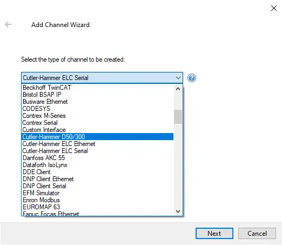This screenshot has height=245, width=282.
Task: Click the list scrollbar down arrow
Action: coord(178,211)
